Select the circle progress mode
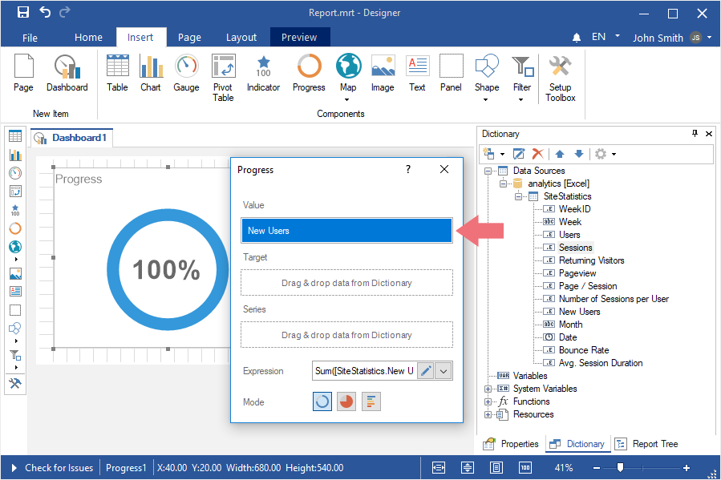Screen dimensions: 721x480 click(x=322, y=401)
